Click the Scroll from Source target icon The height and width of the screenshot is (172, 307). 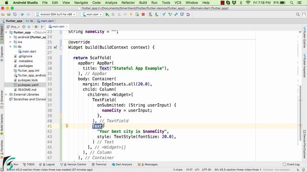coord(24,27)
